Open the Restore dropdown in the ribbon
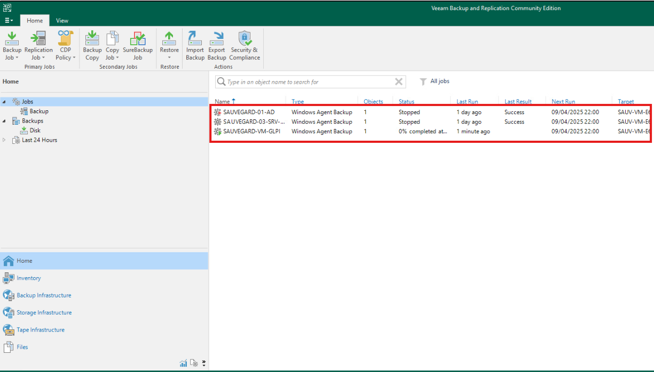The height and width of the screenshot is (372, 654). [x=169, y=46]
